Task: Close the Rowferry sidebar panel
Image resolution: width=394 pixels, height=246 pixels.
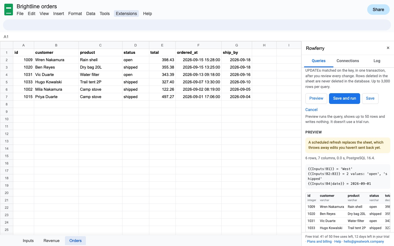Action: coord(388,48)
